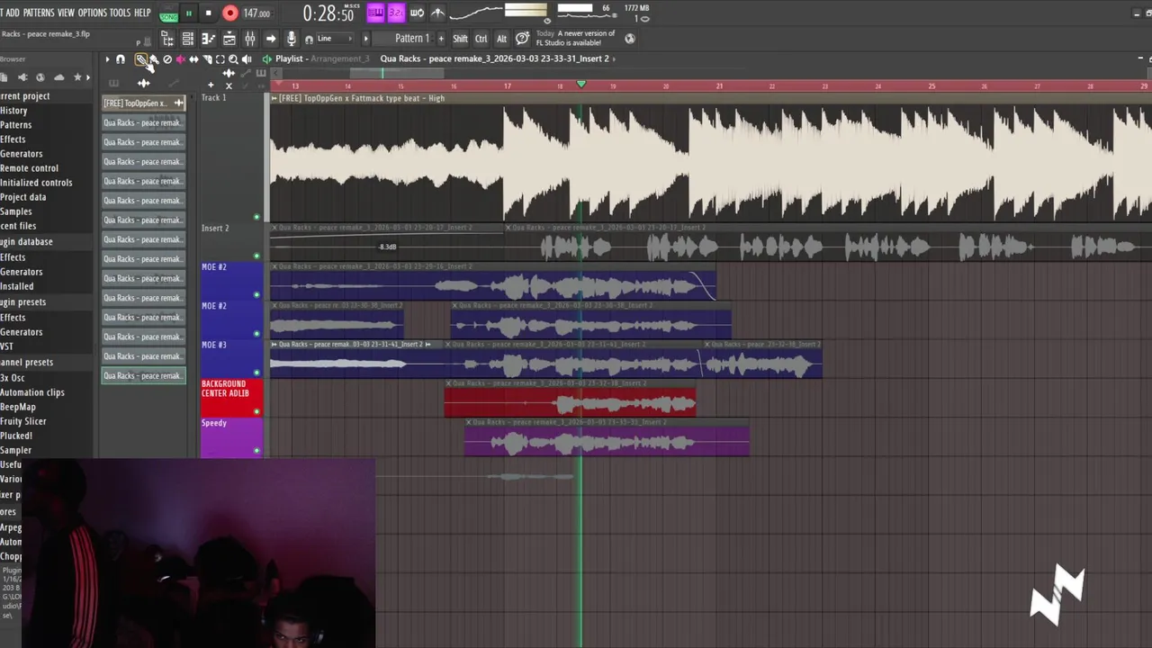Expand arrow left of Pattern 1

365,39
